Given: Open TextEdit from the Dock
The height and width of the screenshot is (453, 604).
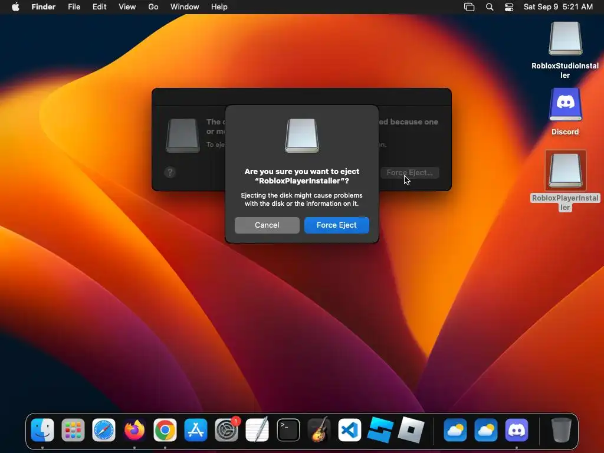Looking at the screenshot, I should tap(257, 430).
